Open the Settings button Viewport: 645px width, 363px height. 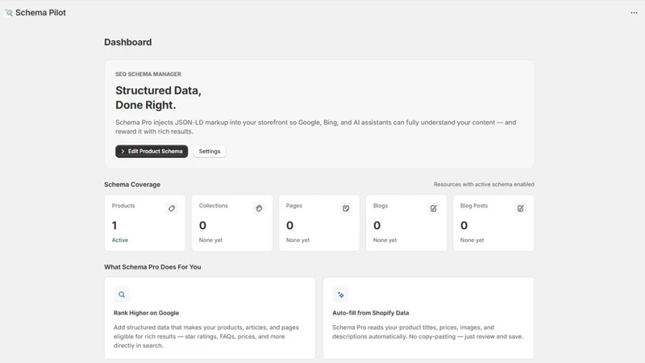pos(210,152)
